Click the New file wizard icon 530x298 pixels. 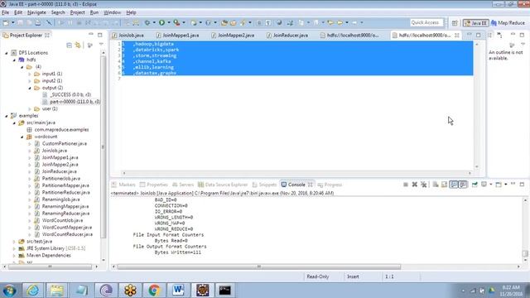point(6,22)
